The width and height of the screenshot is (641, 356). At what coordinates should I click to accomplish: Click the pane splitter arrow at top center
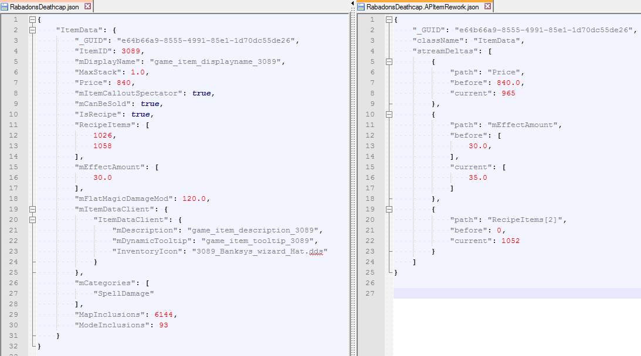(x=352, y=4)
